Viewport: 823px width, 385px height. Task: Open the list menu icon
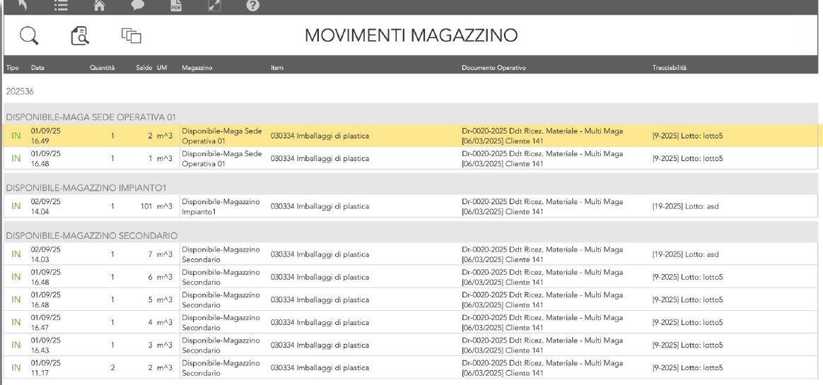61,5
